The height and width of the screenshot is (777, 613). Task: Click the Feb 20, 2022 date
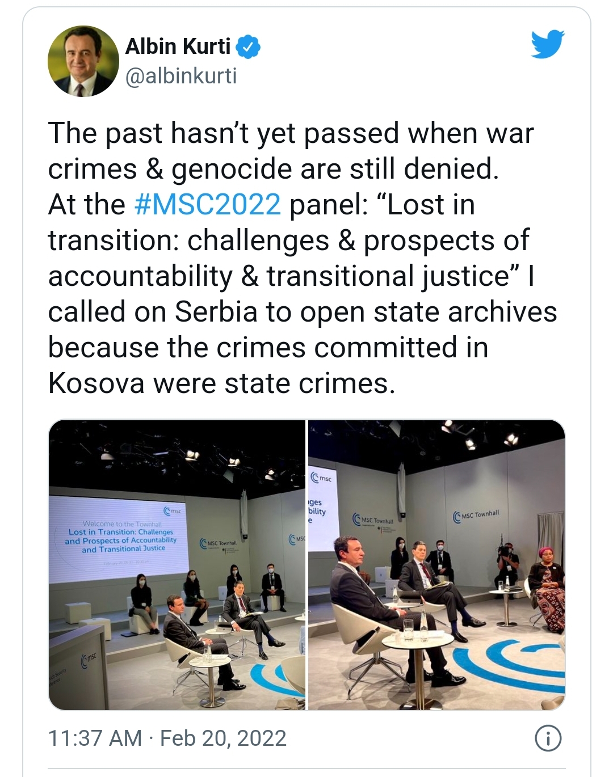(x=223, y=738)
